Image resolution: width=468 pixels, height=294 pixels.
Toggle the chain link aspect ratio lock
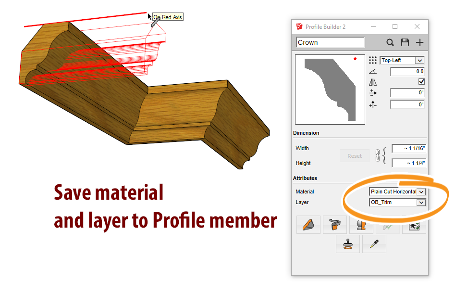pos(378,155)
